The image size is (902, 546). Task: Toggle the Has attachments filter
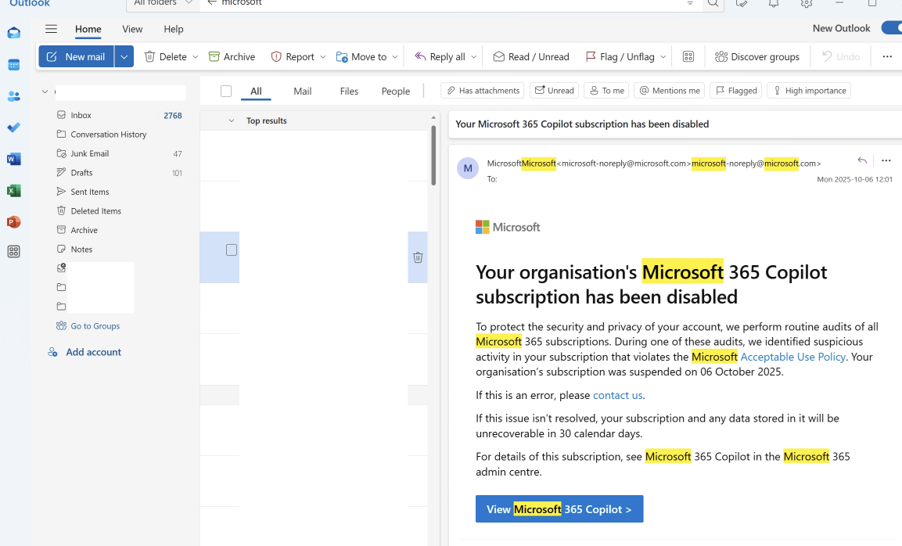click(x=483, y=90)
